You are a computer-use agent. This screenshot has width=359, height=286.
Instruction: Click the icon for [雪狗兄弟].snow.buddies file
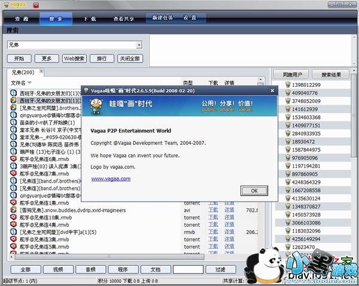coord(14,210)
